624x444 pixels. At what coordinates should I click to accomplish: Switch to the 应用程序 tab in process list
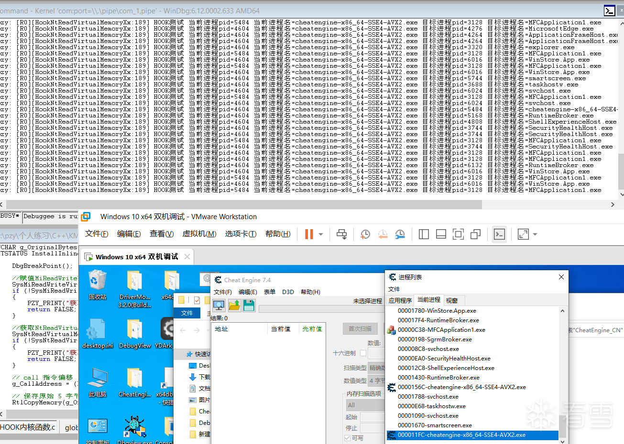point(400,300)
